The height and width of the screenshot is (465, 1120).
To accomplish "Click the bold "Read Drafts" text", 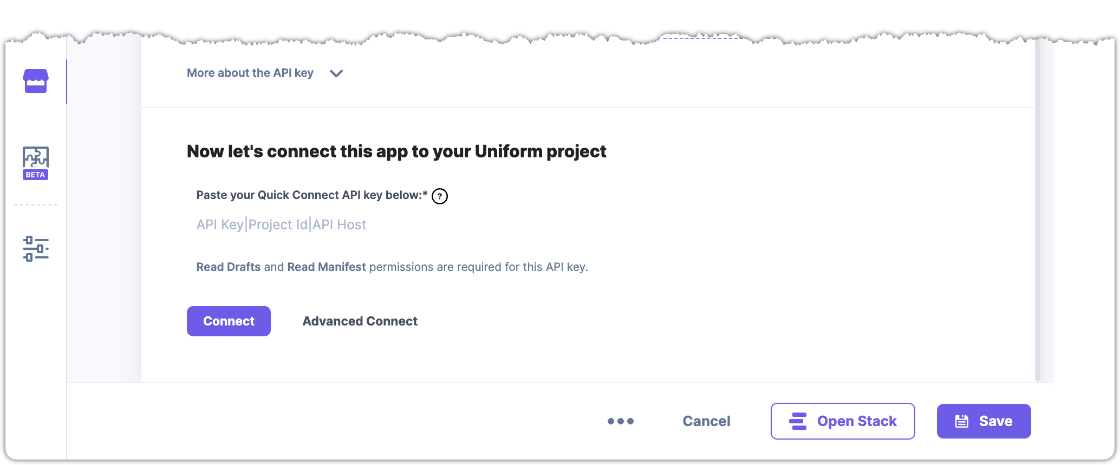I will click(x=228, y=267).
